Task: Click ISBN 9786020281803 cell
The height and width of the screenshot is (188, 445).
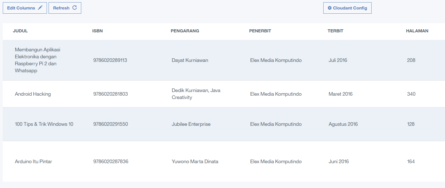Action: click(x=111, y=94)
